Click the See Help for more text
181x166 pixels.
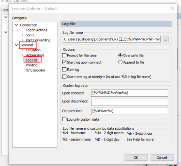click(x=140, y=140)
